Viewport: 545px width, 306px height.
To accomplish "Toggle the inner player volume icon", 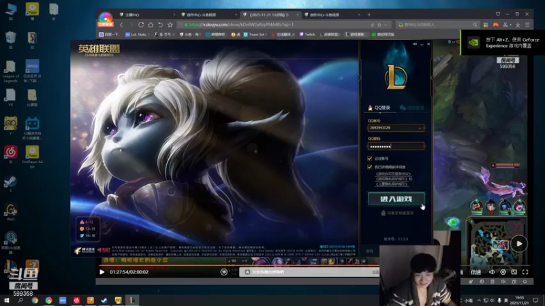I will [492, 272].
